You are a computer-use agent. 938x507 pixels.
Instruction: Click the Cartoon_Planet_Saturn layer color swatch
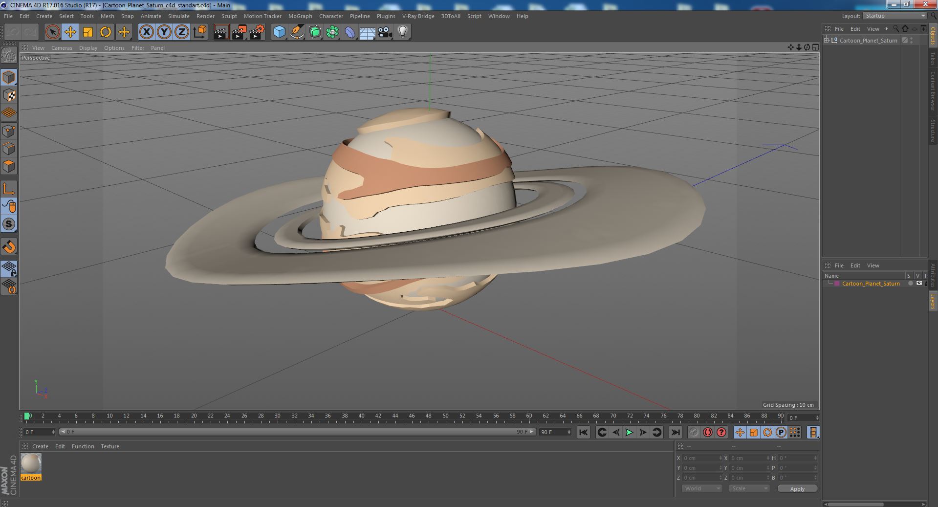coord(837,284)
